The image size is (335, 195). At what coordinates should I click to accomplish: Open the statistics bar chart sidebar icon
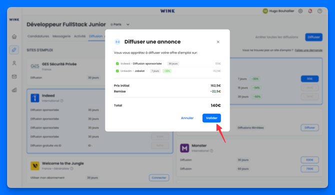(x=14, y=90)
